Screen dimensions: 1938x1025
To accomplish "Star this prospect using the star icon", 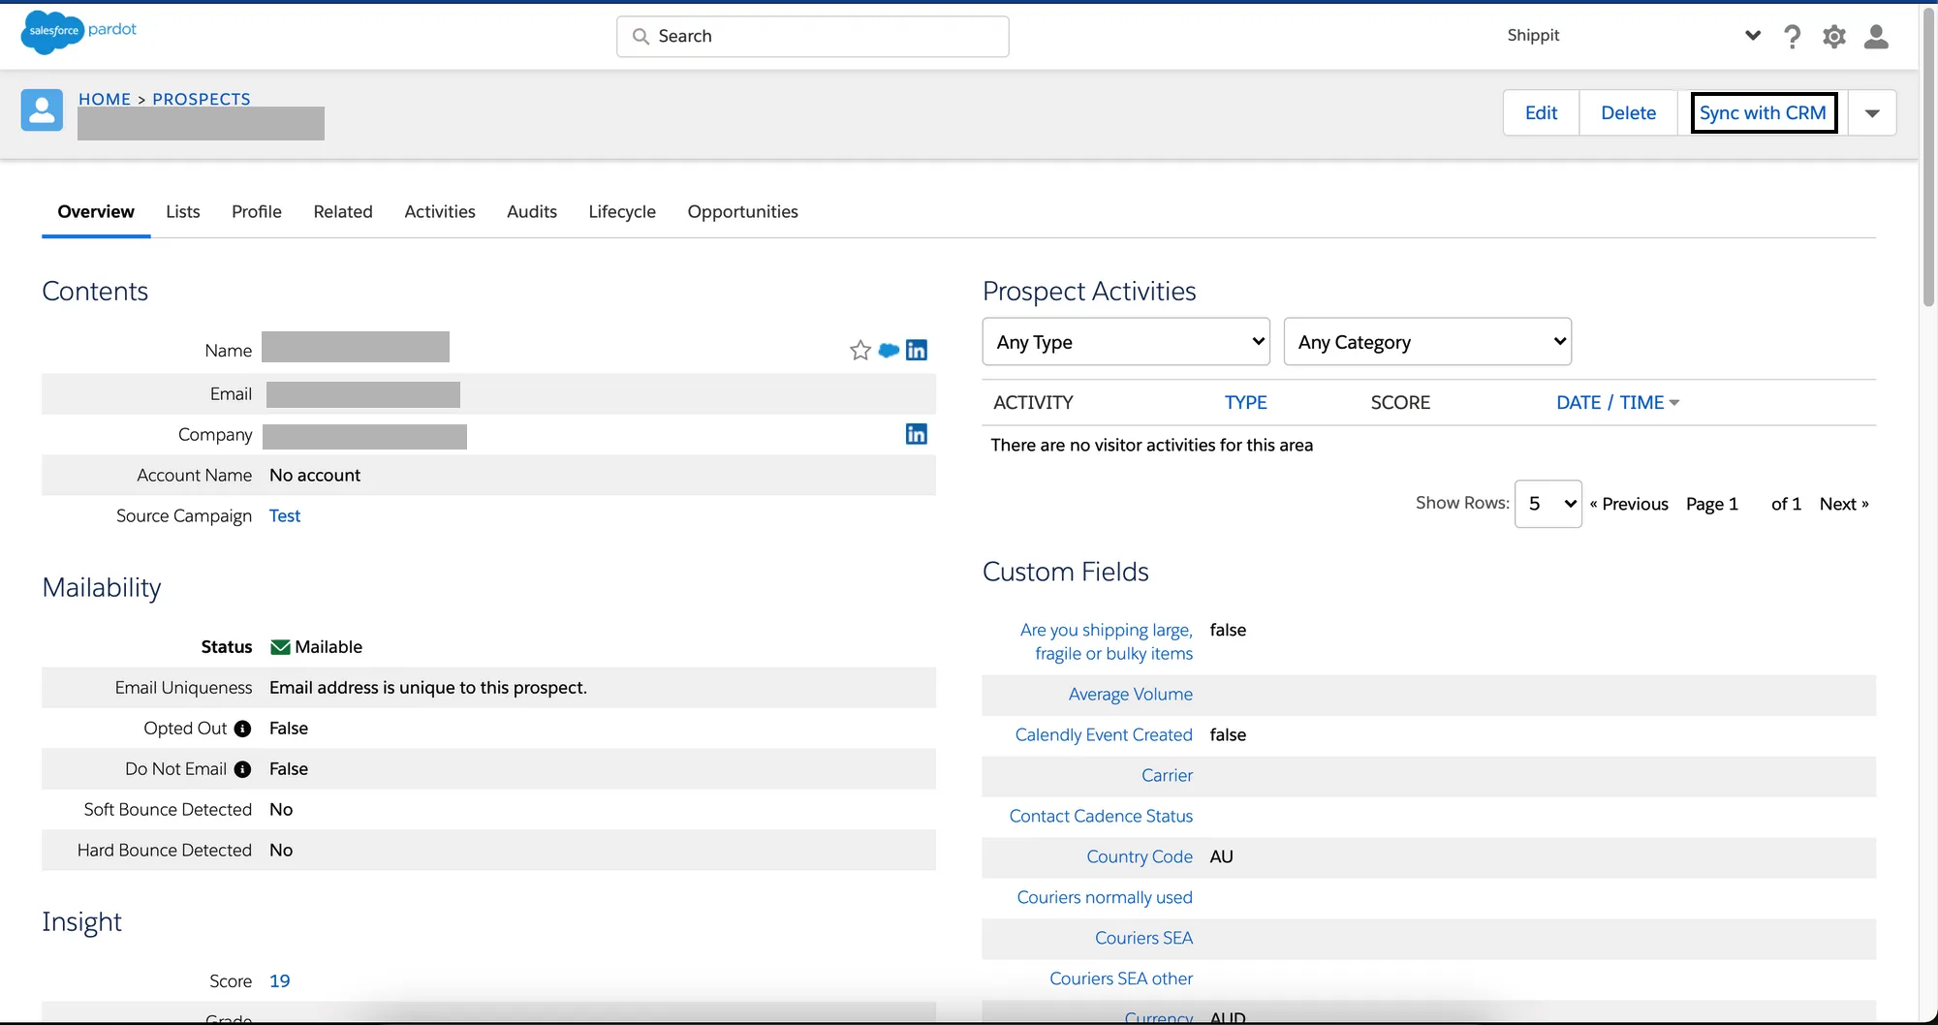I will tap(860, 351).
